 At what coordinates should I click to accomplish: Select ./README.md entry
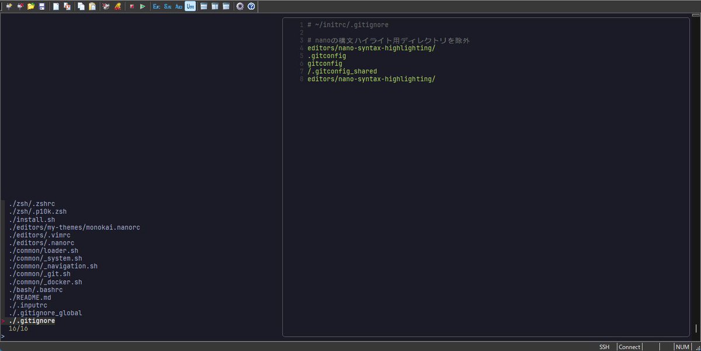[30, 297]
